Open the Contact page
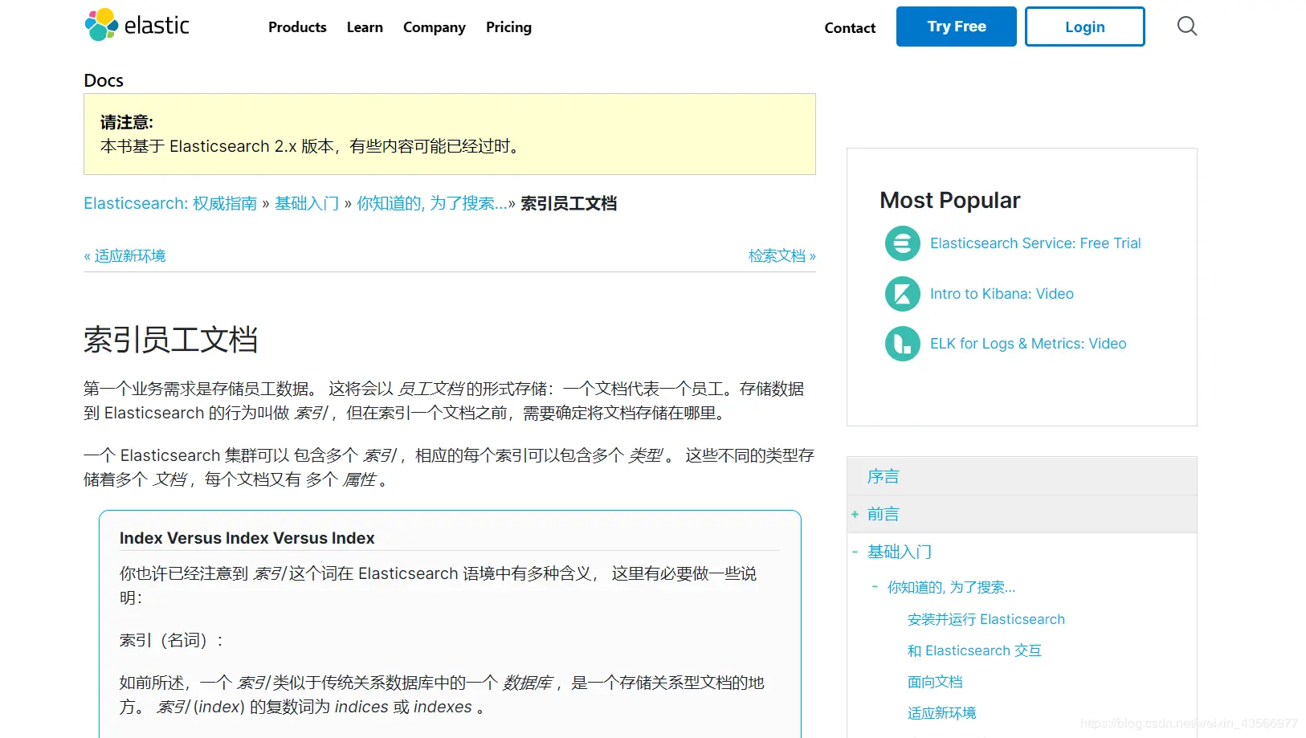The width and height of the screenshot is (1306, 738). click(x=850, y=28)
